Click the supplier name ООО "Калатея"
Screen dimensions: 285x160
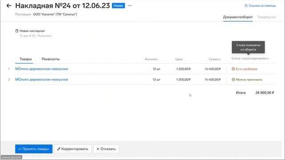[55, 14]
